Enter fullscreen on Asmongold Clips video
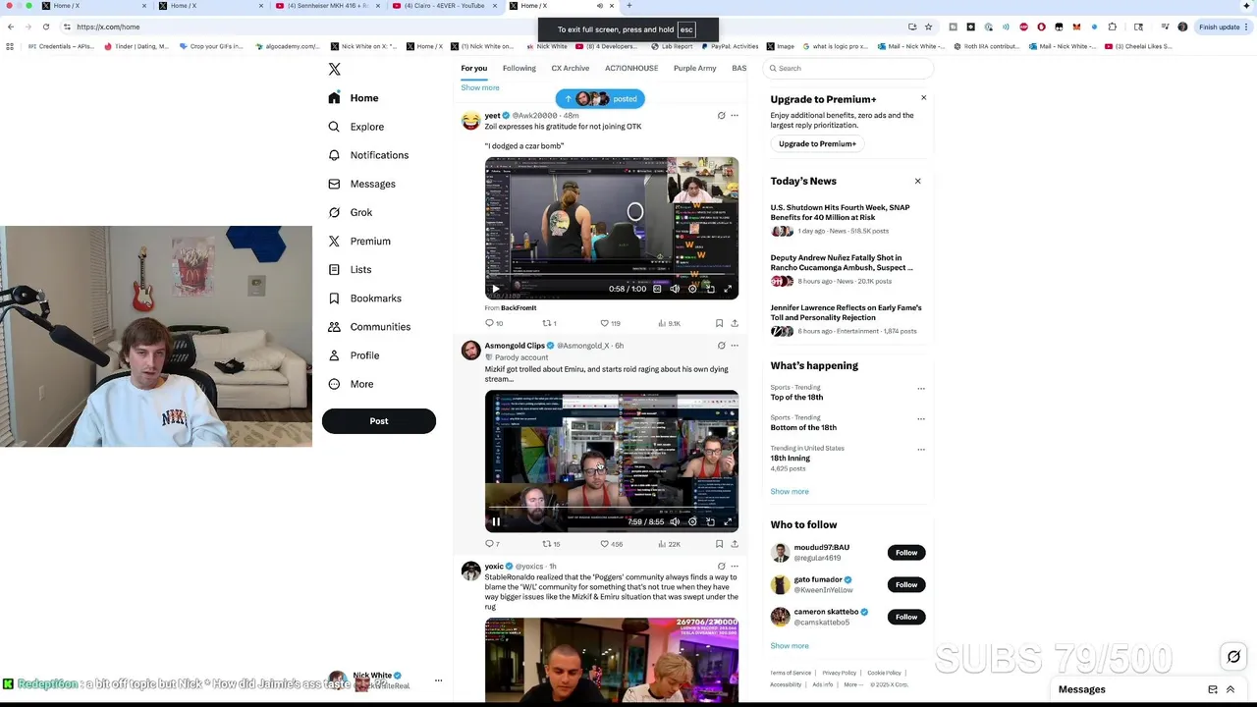The height and width of the screenshot is (707, 1257). click(x=728, y=522)
